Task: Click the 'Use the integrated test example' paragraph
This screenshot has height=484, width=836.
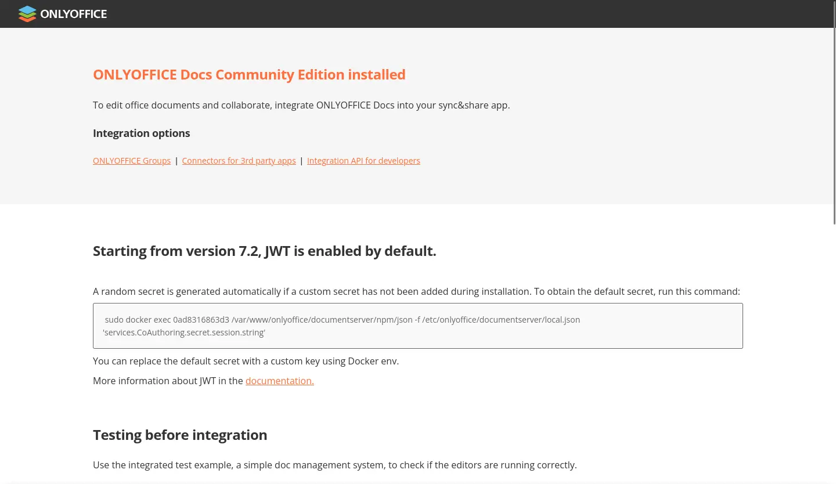Action: coord(334,465)
